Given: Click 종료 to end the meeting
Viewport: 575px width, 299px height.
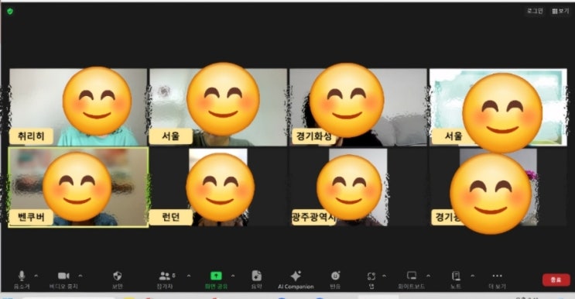Looking at the screenshot, I should [556, 280].
